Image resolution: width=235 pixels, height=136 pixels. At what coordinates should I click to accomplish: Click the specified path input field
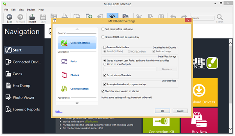tap(130, 69)
